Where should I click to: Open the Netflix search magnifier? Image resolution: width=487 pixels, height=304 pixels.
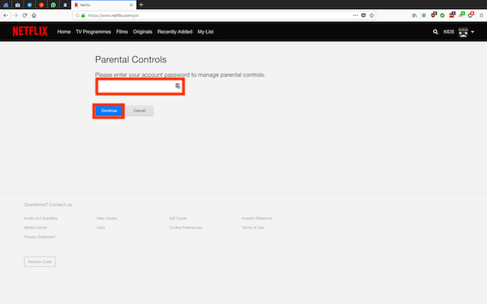[x=435, y=32]
